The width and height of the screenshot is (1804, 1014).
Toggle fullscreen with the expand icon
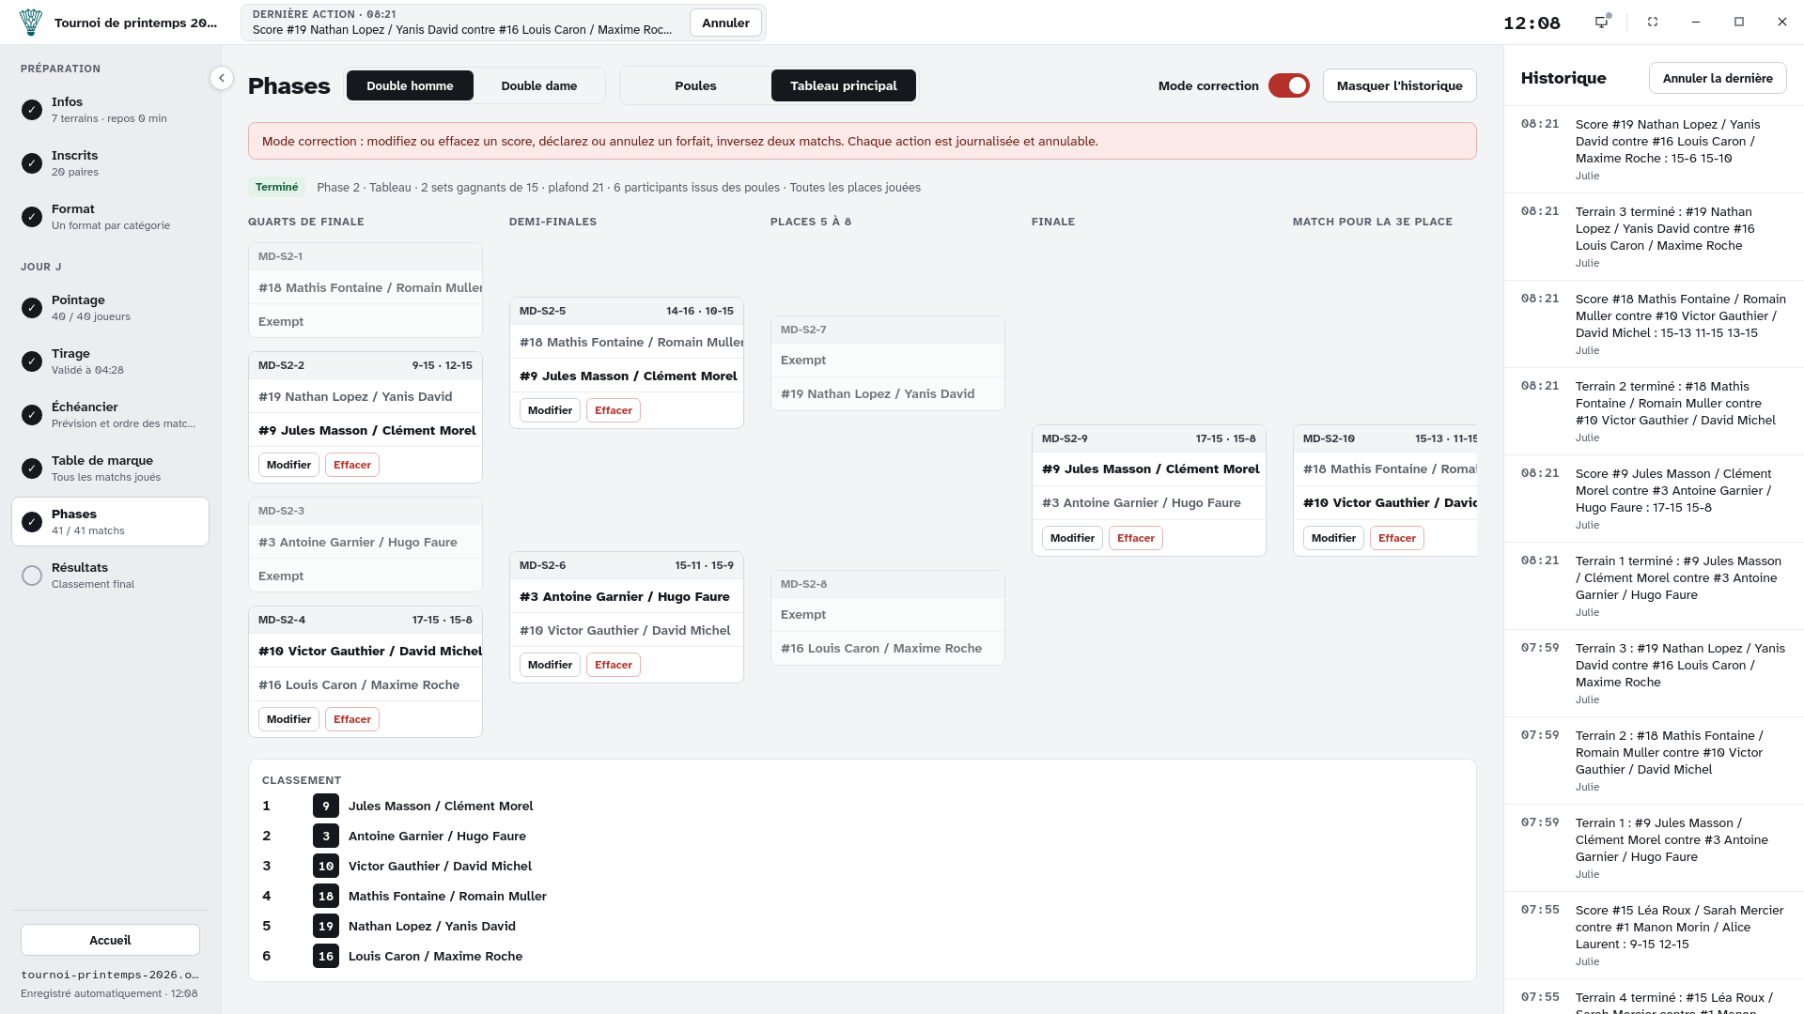(x=1653, y=22)
